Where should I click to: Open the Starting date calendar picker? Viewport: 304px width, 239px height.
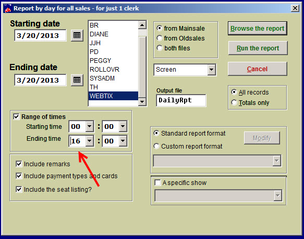[x=77, y=35]
